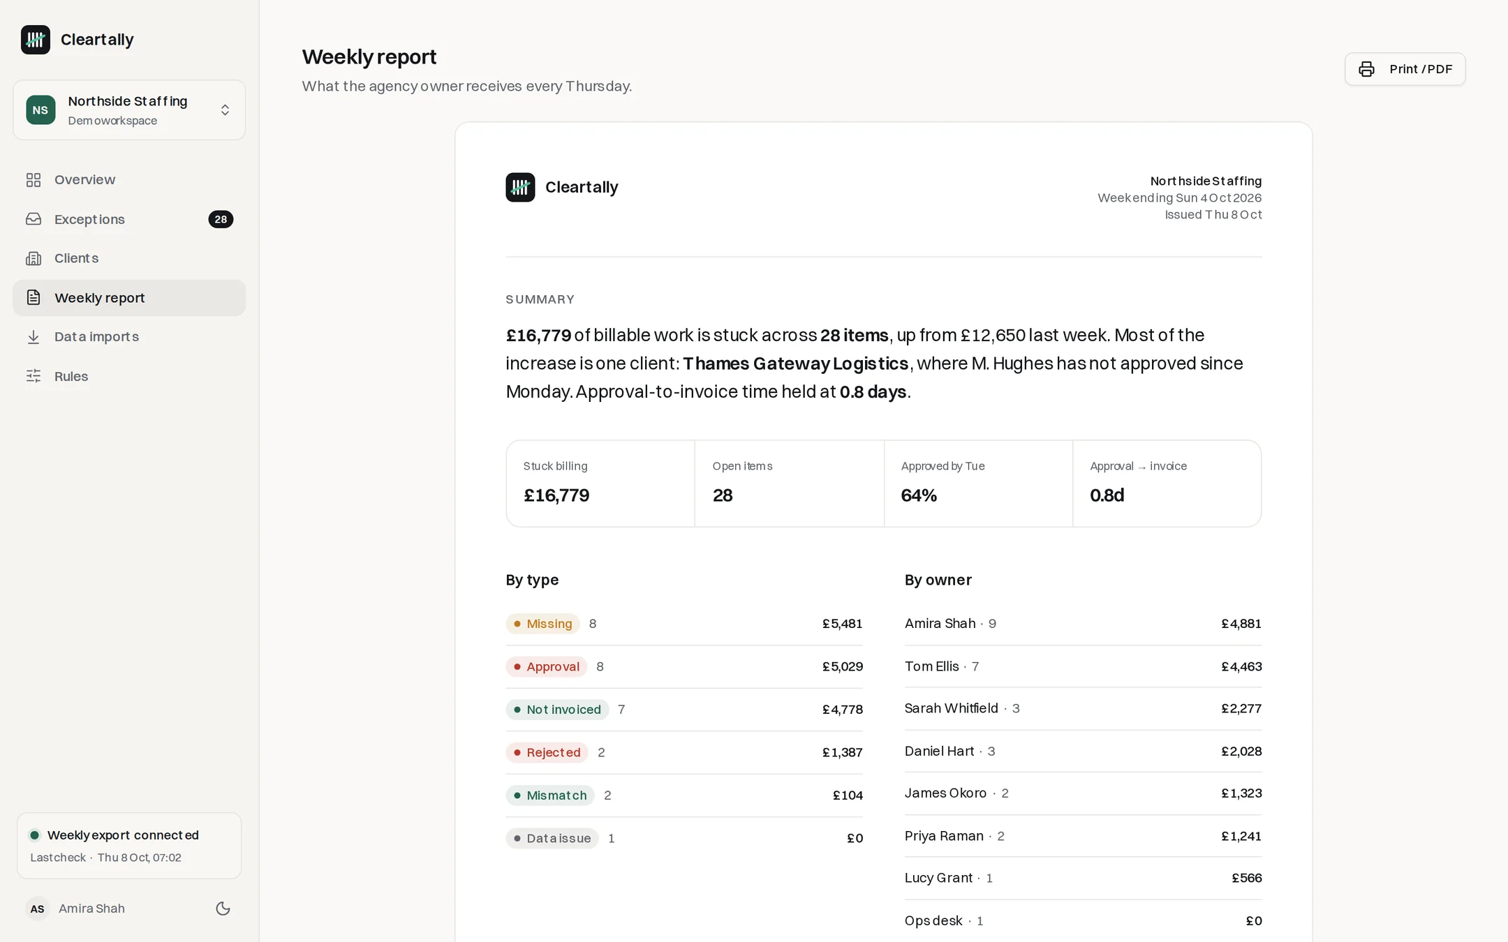Viewport: 1508px width, 942px height.
Task: Select the Weekly report nav item
Action: tap(129, 298)
